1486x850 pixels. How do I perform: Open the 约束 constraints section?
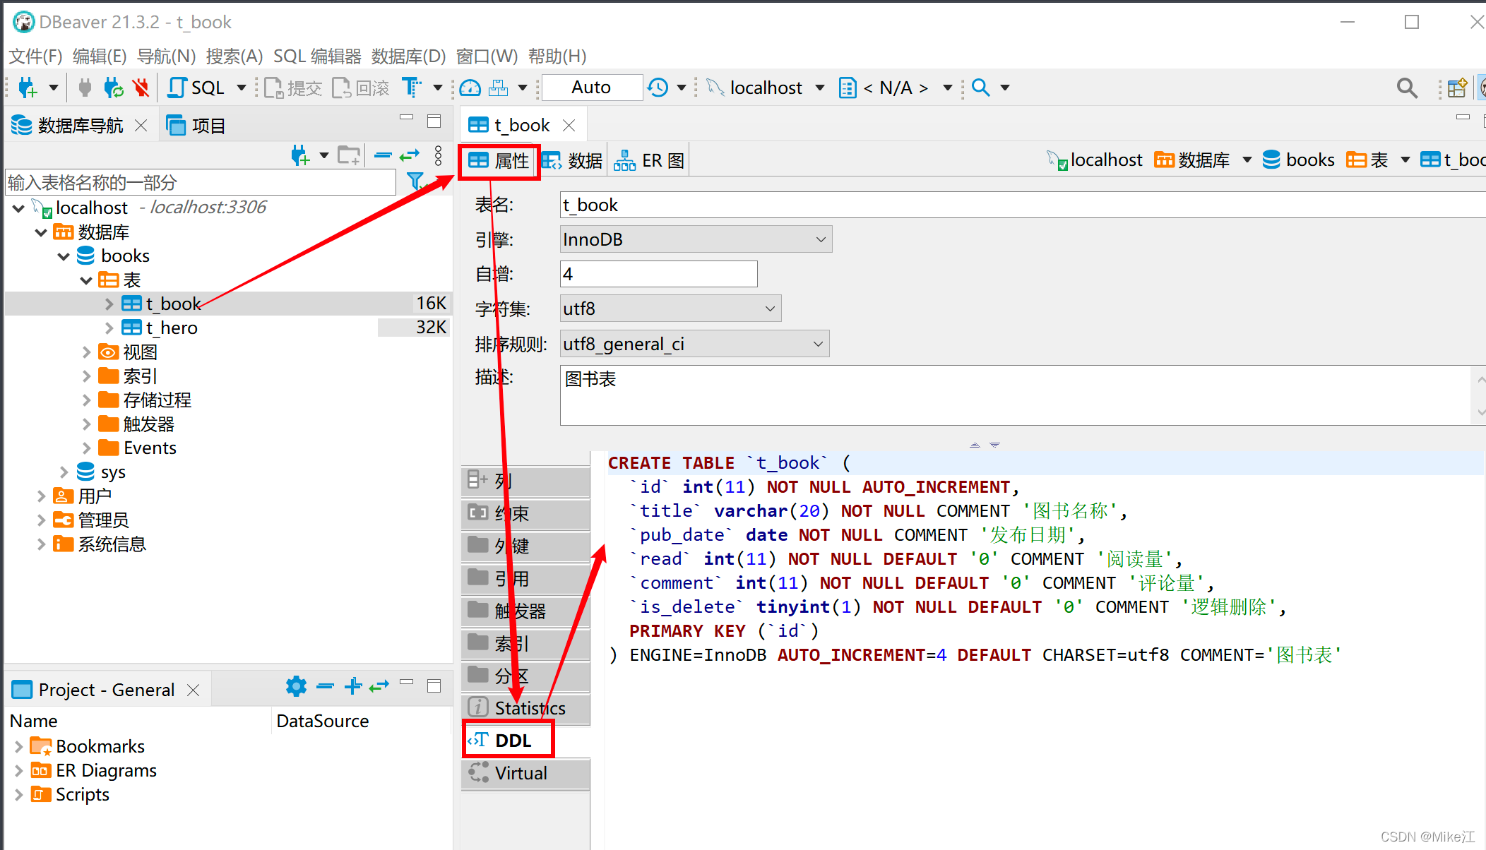point(525,514)
